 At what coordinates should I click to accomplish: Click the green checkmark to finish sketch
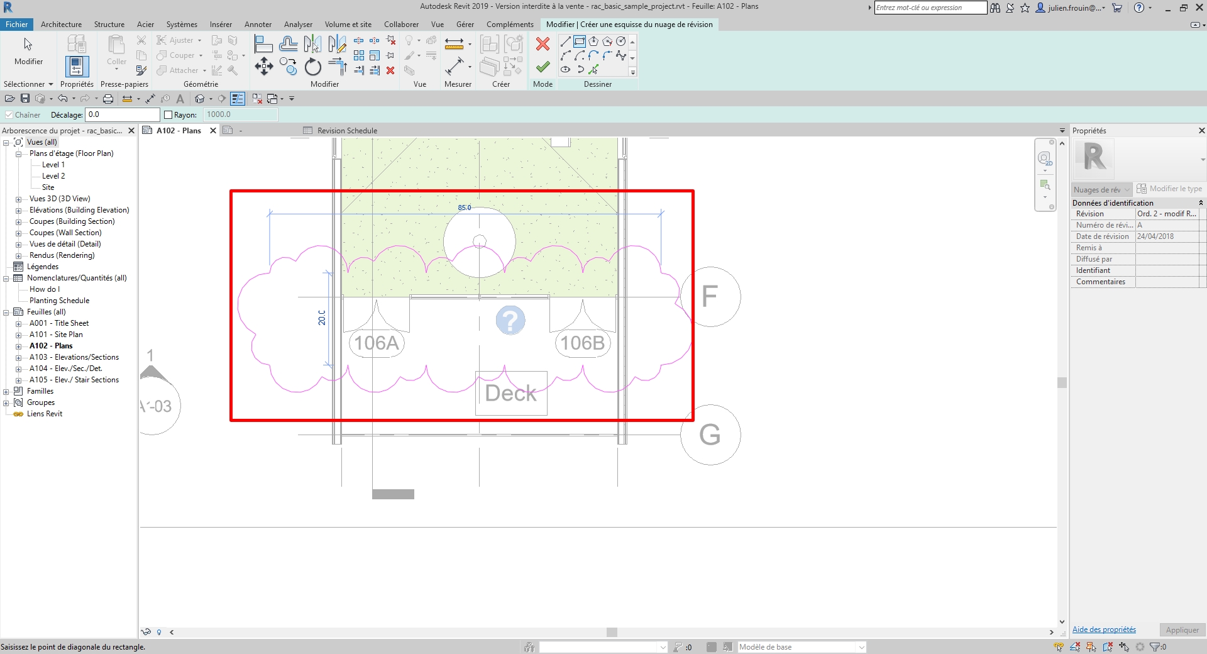[x=543, y=67]
